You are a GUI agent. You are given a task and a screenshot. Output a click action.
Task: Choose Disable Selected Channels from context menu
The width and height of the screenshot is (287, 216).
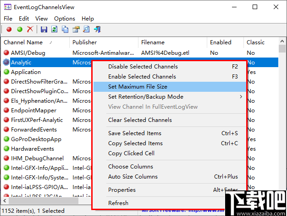(x=170, y=67)
